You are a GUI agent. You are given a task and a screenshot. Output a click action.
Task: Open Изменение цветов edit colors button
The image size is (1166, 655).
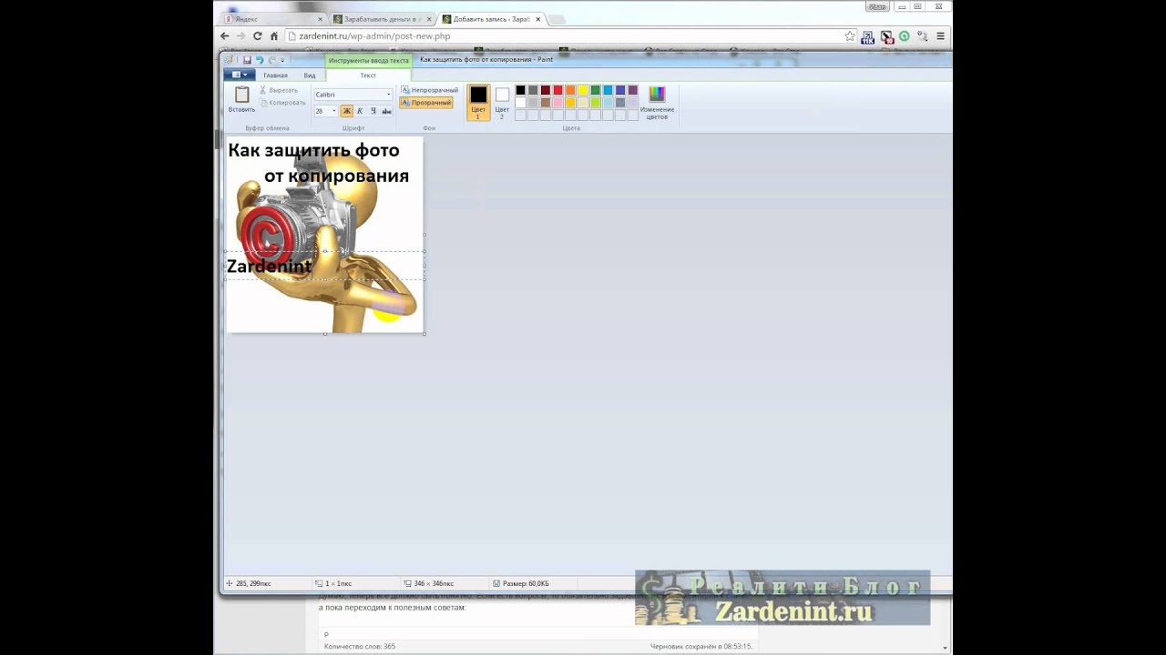pos(657,102)
